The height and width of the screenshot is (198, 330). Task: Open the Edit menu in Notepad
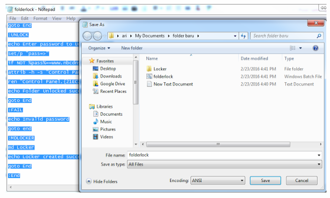click(25, 19)
